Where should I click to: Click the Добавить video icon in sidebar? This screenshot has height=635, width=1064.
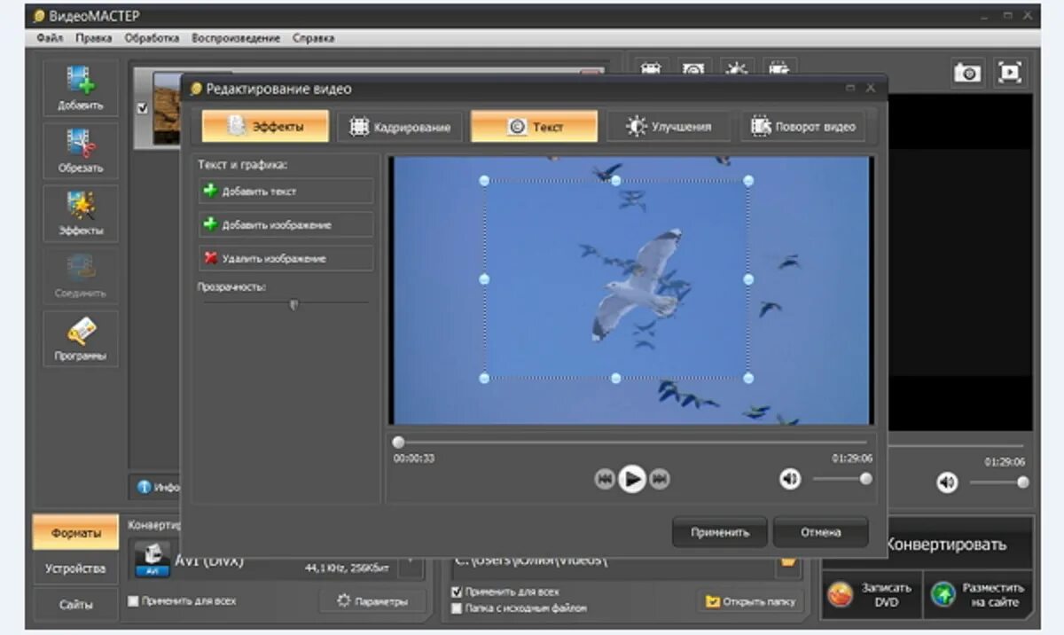click(81, 88)
